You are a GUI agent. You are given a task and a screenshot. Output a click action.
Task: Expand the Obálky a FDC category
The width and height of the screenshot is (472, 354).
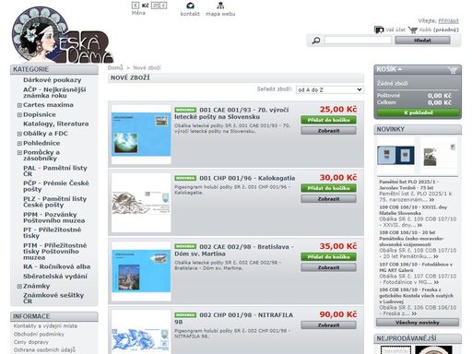(x=19, y=134)
